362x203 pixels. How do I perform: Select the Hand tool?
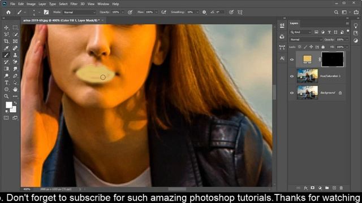pyautogui.click(x=15, y=89)
